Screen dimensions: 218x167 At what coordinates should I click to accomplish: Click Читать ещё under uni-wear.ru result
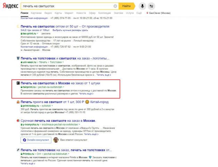point(104,75)
